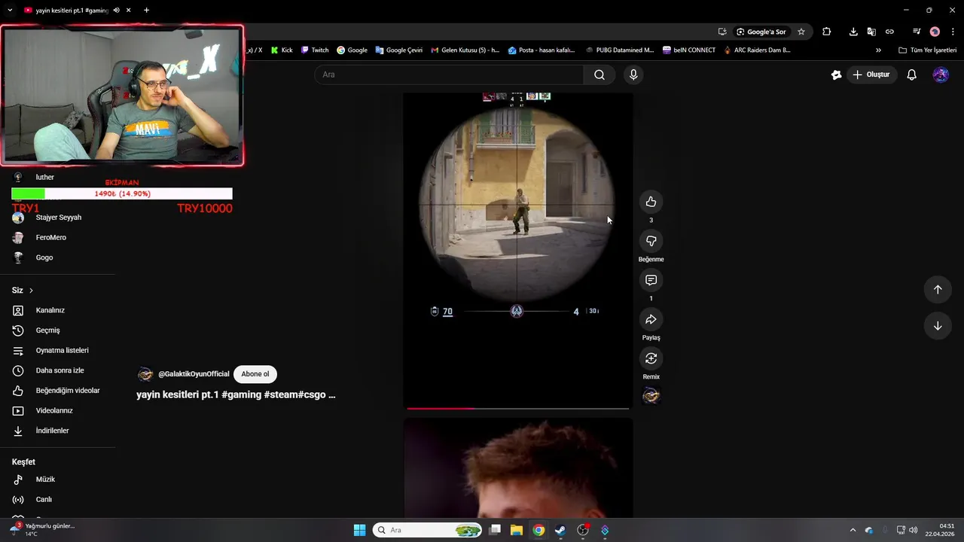Open the ARC Raiders Dam bookmark

coord(757,50)
